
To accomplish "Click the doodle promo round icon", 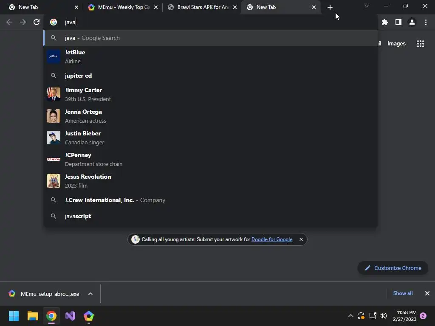I will (136, 239).
